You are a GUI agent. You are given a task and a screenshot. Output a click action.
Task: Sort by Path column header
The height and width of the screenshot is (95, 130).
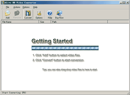(79, 22)
